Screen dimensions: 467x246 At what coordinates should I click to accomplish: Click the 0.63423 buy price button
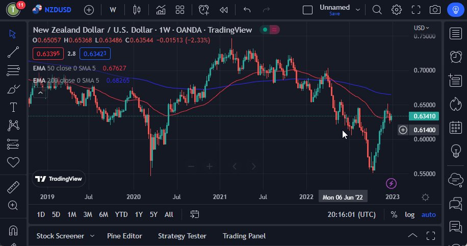(95, 54)
